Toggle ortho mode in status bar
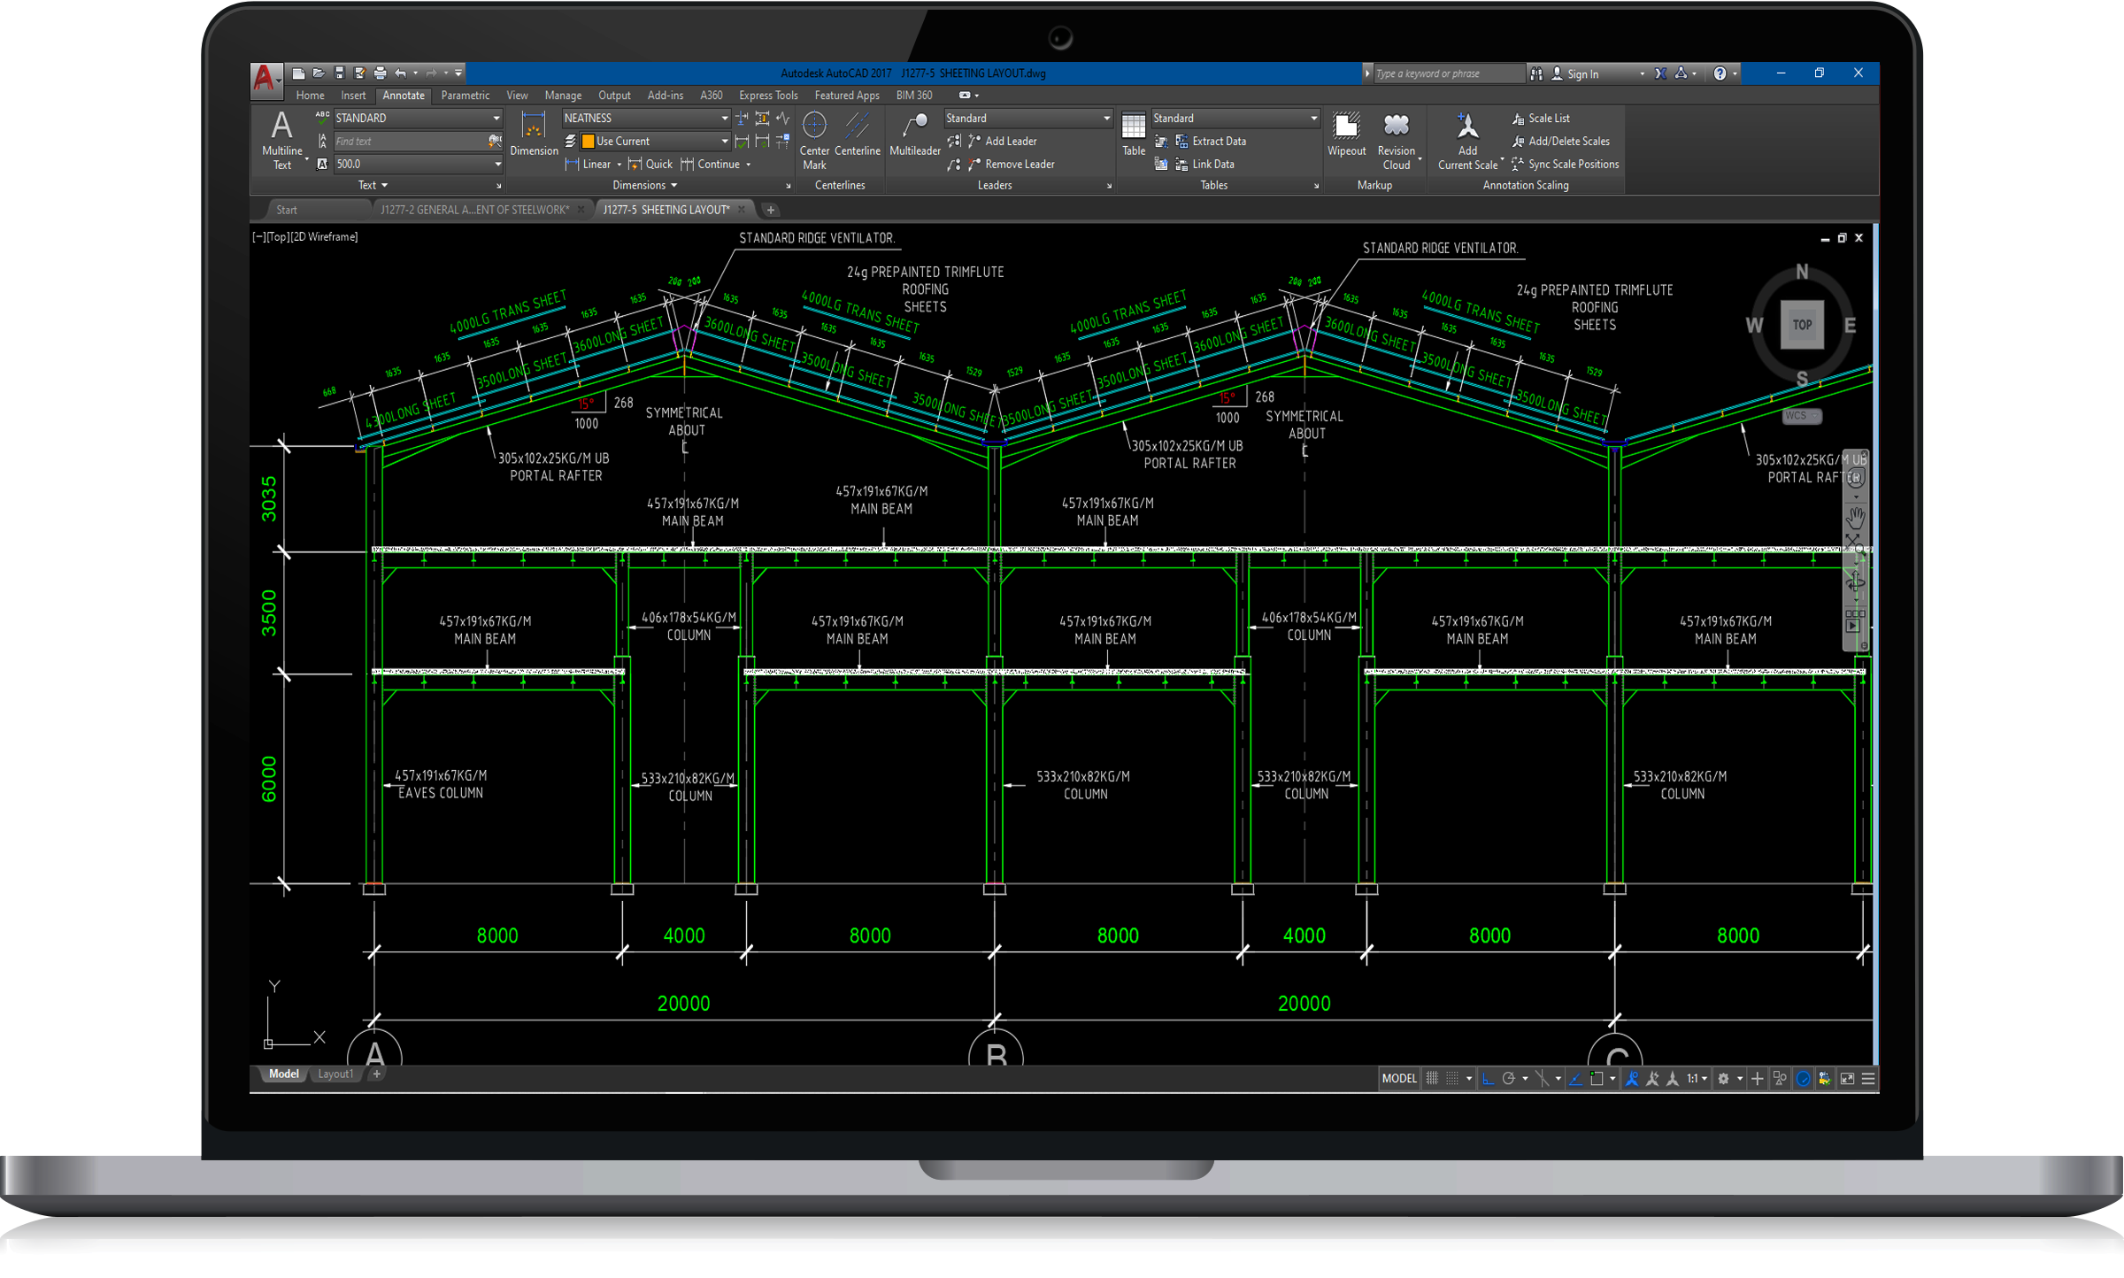The height and width of the screenshot is (1278, 2124). tap(1488, 1078)
